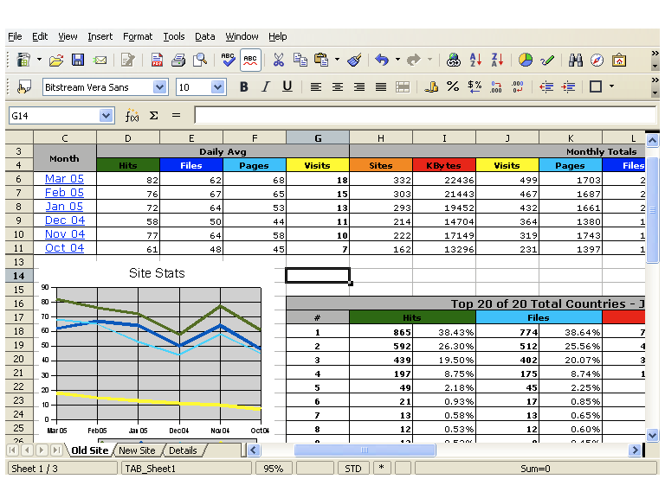Switch to the New Site sheet tab
Screen dimensions: 665x479
pos(137,450)
